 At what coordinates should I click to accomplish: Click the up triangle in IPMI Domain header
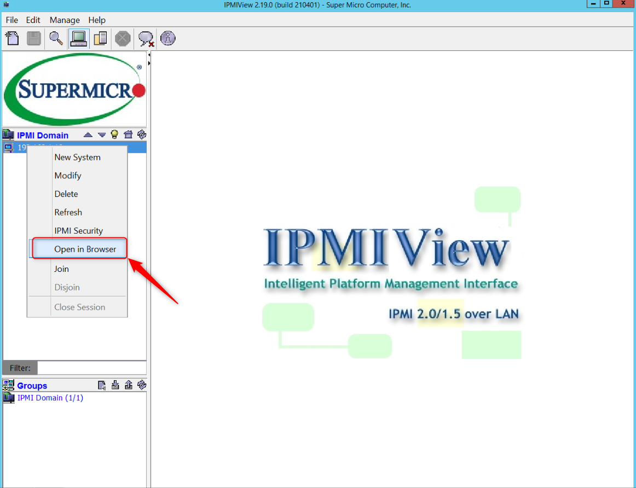(88, 135)
